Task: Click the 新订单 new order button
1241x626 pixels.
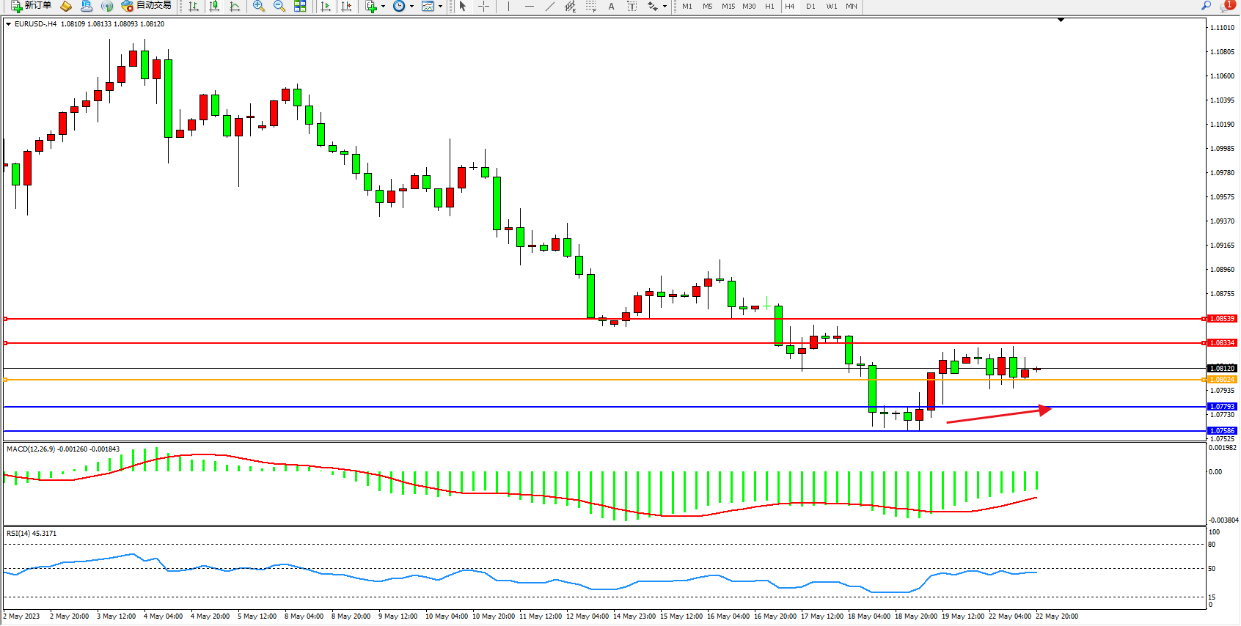Action: tap(31, 6)
